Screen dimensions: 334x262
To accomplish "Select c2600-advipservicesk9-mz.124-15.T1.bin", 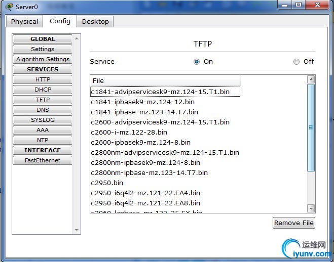I will click(165, 122).
